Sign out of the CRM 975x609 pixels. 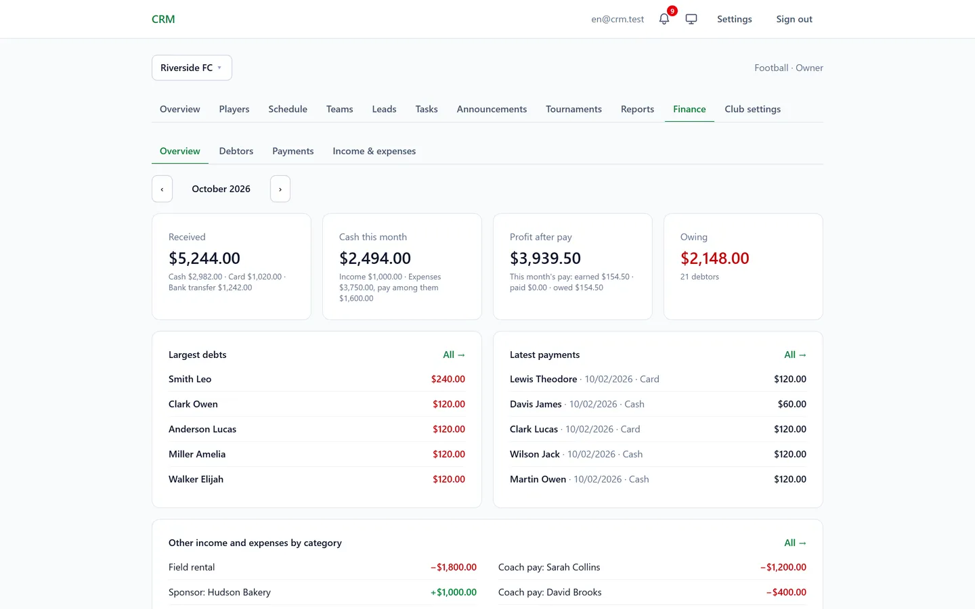coord(794,19)
